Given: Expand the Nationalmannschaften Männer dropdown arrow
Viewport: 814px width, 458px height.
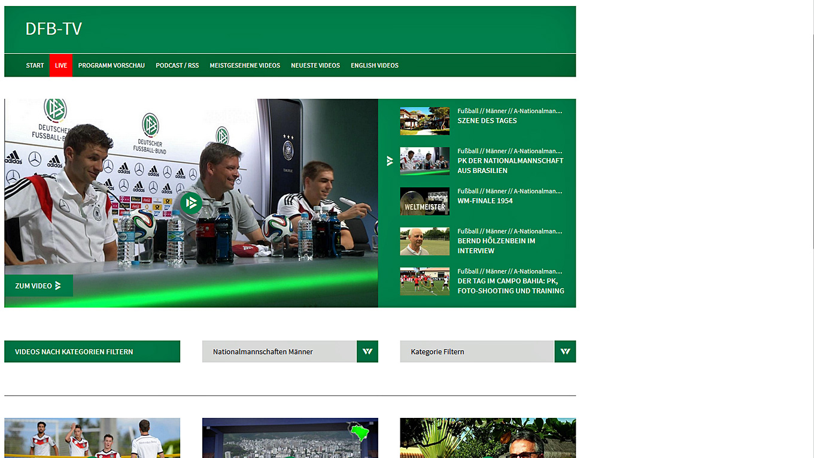Looking at the screenshot, I should [x=367, y=351].
